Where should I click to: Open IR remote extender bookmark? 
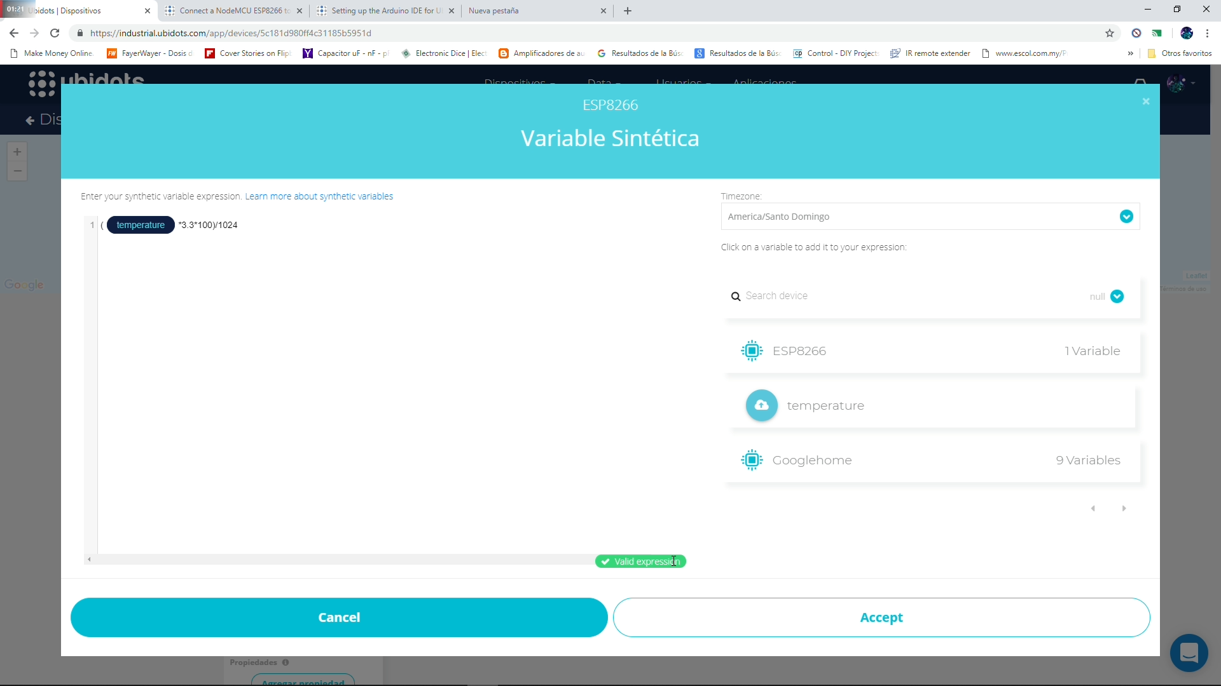coord(931,53)
